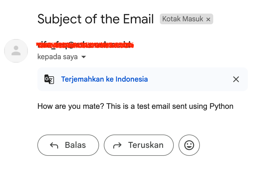Click the forward arrow icon in Teruskan

(117, 145)
